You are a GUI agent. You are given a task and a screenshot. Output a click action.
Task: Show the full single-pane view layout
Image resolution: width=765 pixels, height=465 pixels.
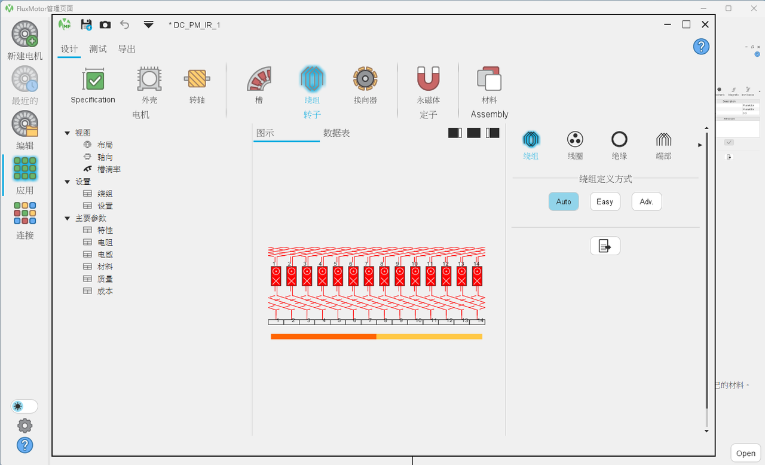point(474,133)
